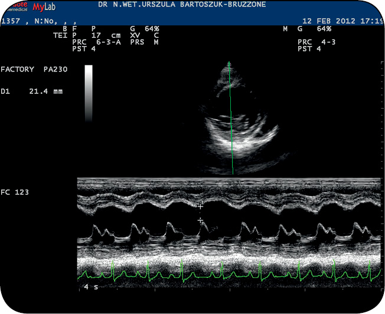Click the green ECG trace waveform
The height and width of the screenshot is (314, 385).
tap(224, 274)
